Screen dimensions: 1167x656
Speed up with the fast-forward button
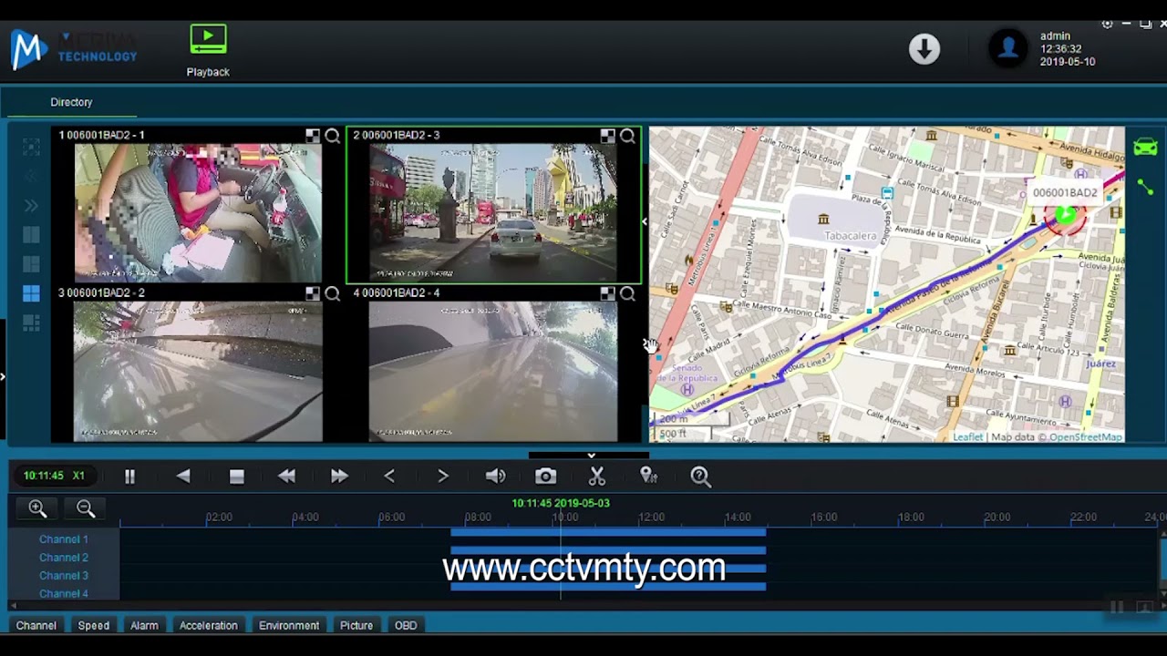point(339,477)
